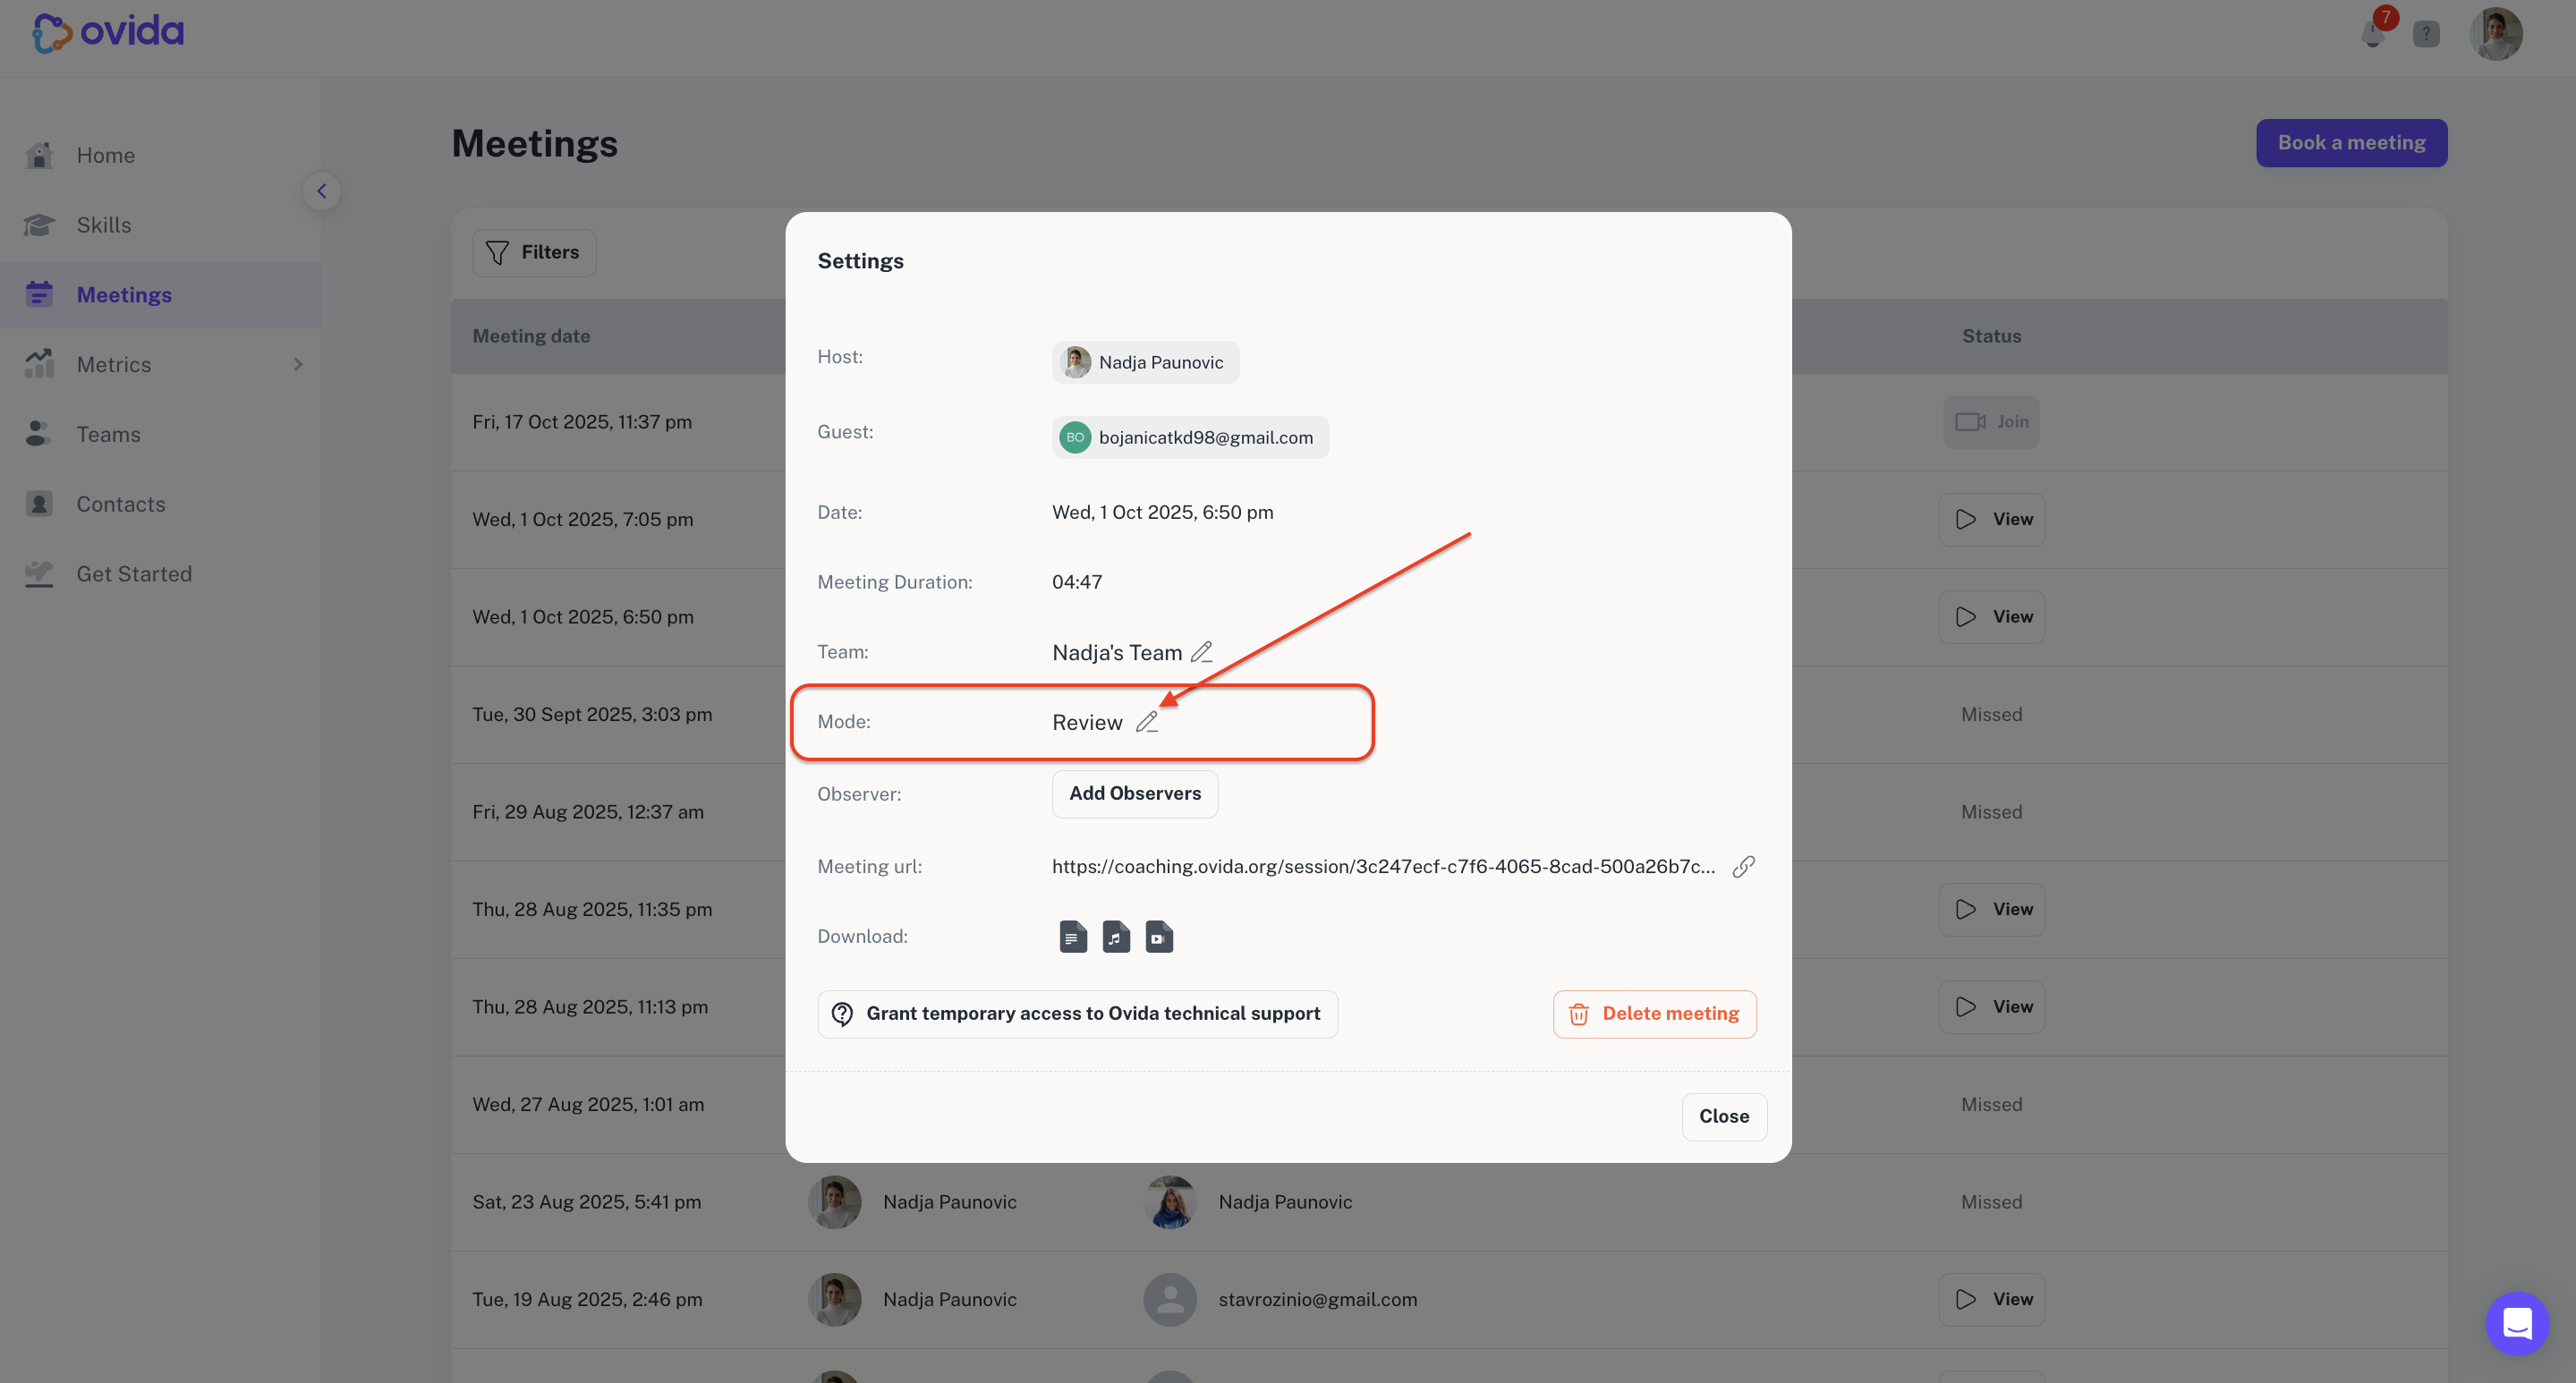Click the Nadja's Team value
Screen dimensions: 2576x1383
click(x=1116, y=653)
